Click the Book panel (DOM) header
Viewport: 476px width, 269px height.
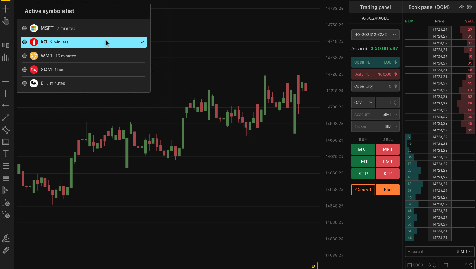[x=428, y=7]
